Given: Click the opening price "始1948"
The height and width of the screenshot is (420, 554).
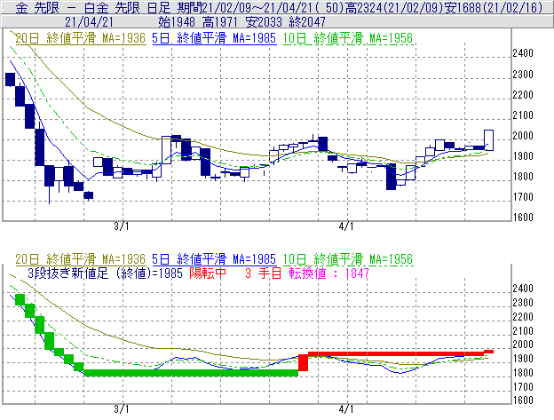Looking at the screenshot, I should tap(177, 22).
